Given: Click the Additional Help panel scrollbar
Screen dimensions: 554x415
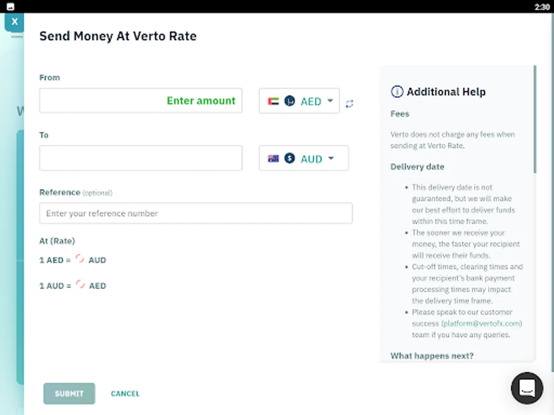Looking at the screenshot, I should pos(535,120).
